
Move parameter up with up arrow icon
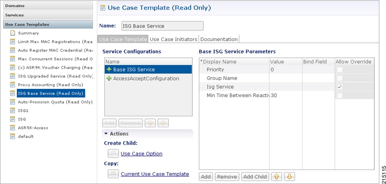276,176
